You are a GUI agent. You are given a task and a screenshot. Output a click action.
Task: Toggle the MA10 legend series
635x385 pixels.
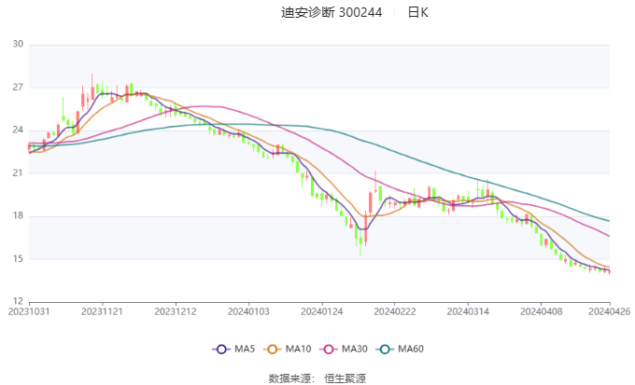[x=288, y=349]
